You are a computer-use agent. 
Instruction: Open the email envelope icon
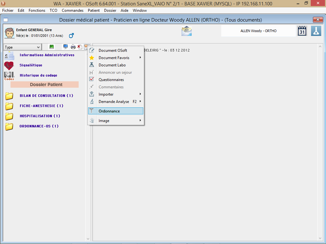click(187, 31)
